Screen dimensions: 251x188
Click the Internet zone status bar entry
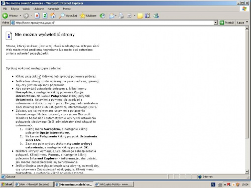[222, 177]
